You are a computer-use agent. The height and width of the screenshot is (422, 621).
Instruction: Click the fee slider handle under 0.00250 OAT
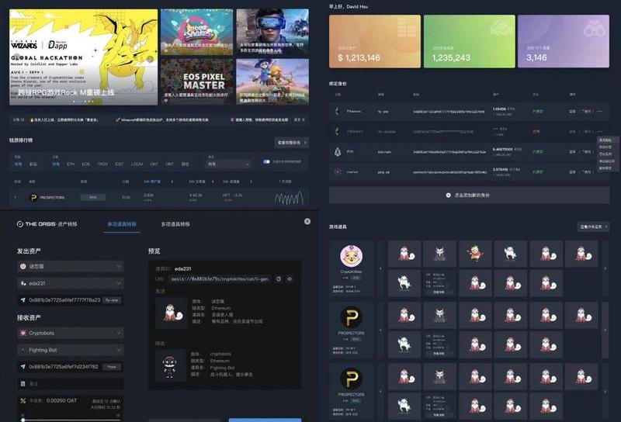point(23,420)
